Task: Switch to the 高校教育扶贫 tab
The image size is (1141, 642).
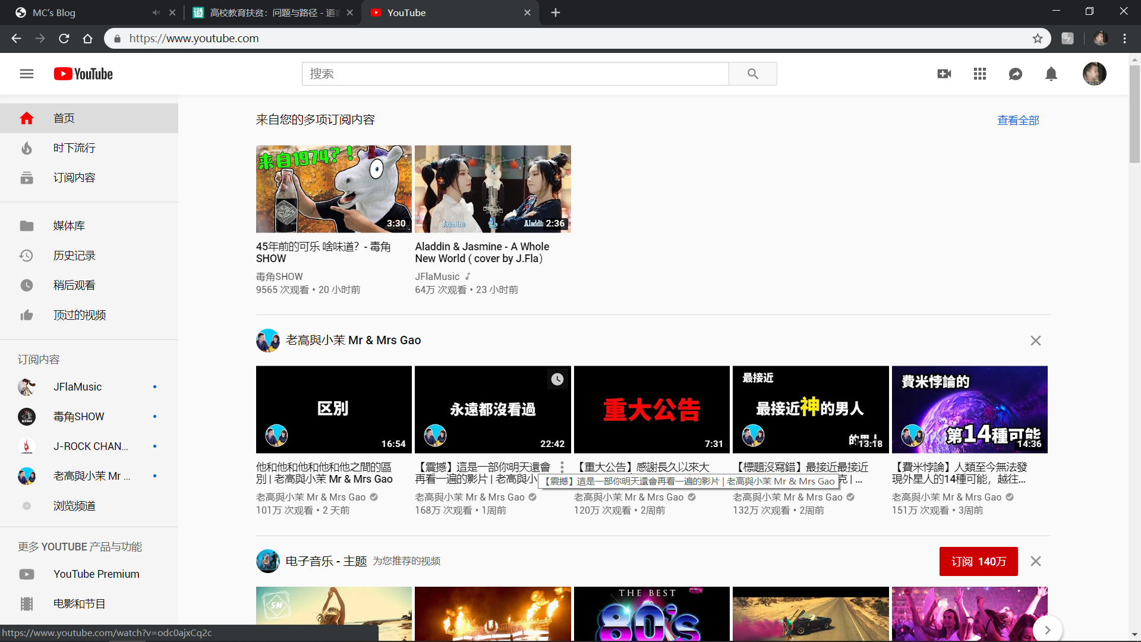Action: pyautogui.click(x=273, y=12)
